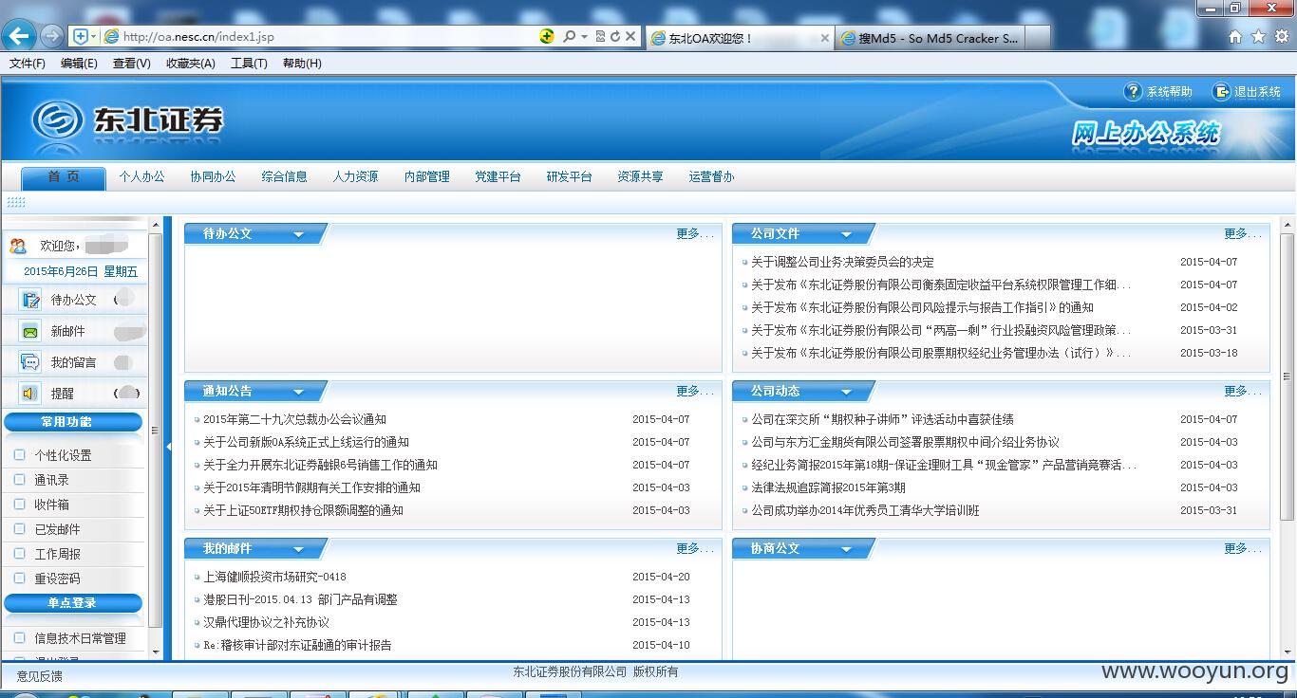The height and width of the screenshot is (698, 1297).
Task: Stop loading with the X icon
Action: click(x=630, y=36)
